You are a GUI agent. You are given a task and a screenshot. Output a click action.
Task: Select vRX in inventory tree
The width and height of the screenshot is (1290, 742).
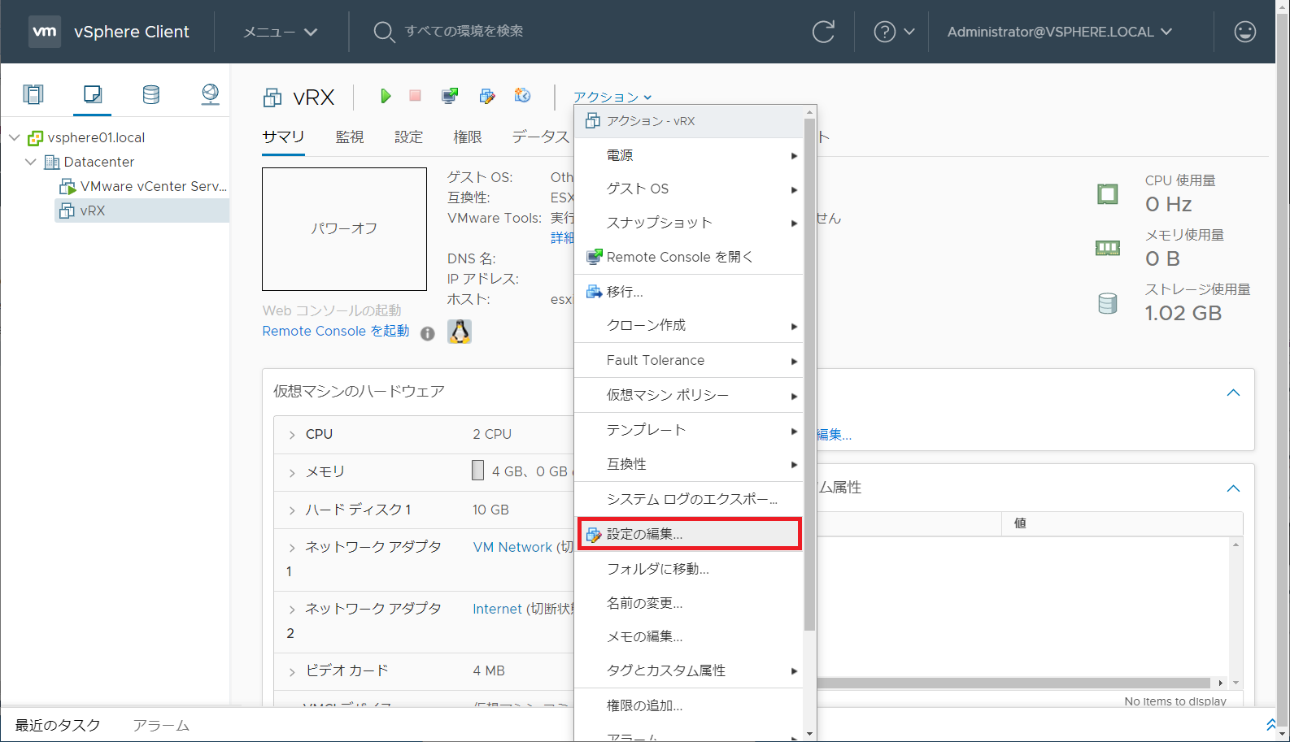(x=142, y=210)
